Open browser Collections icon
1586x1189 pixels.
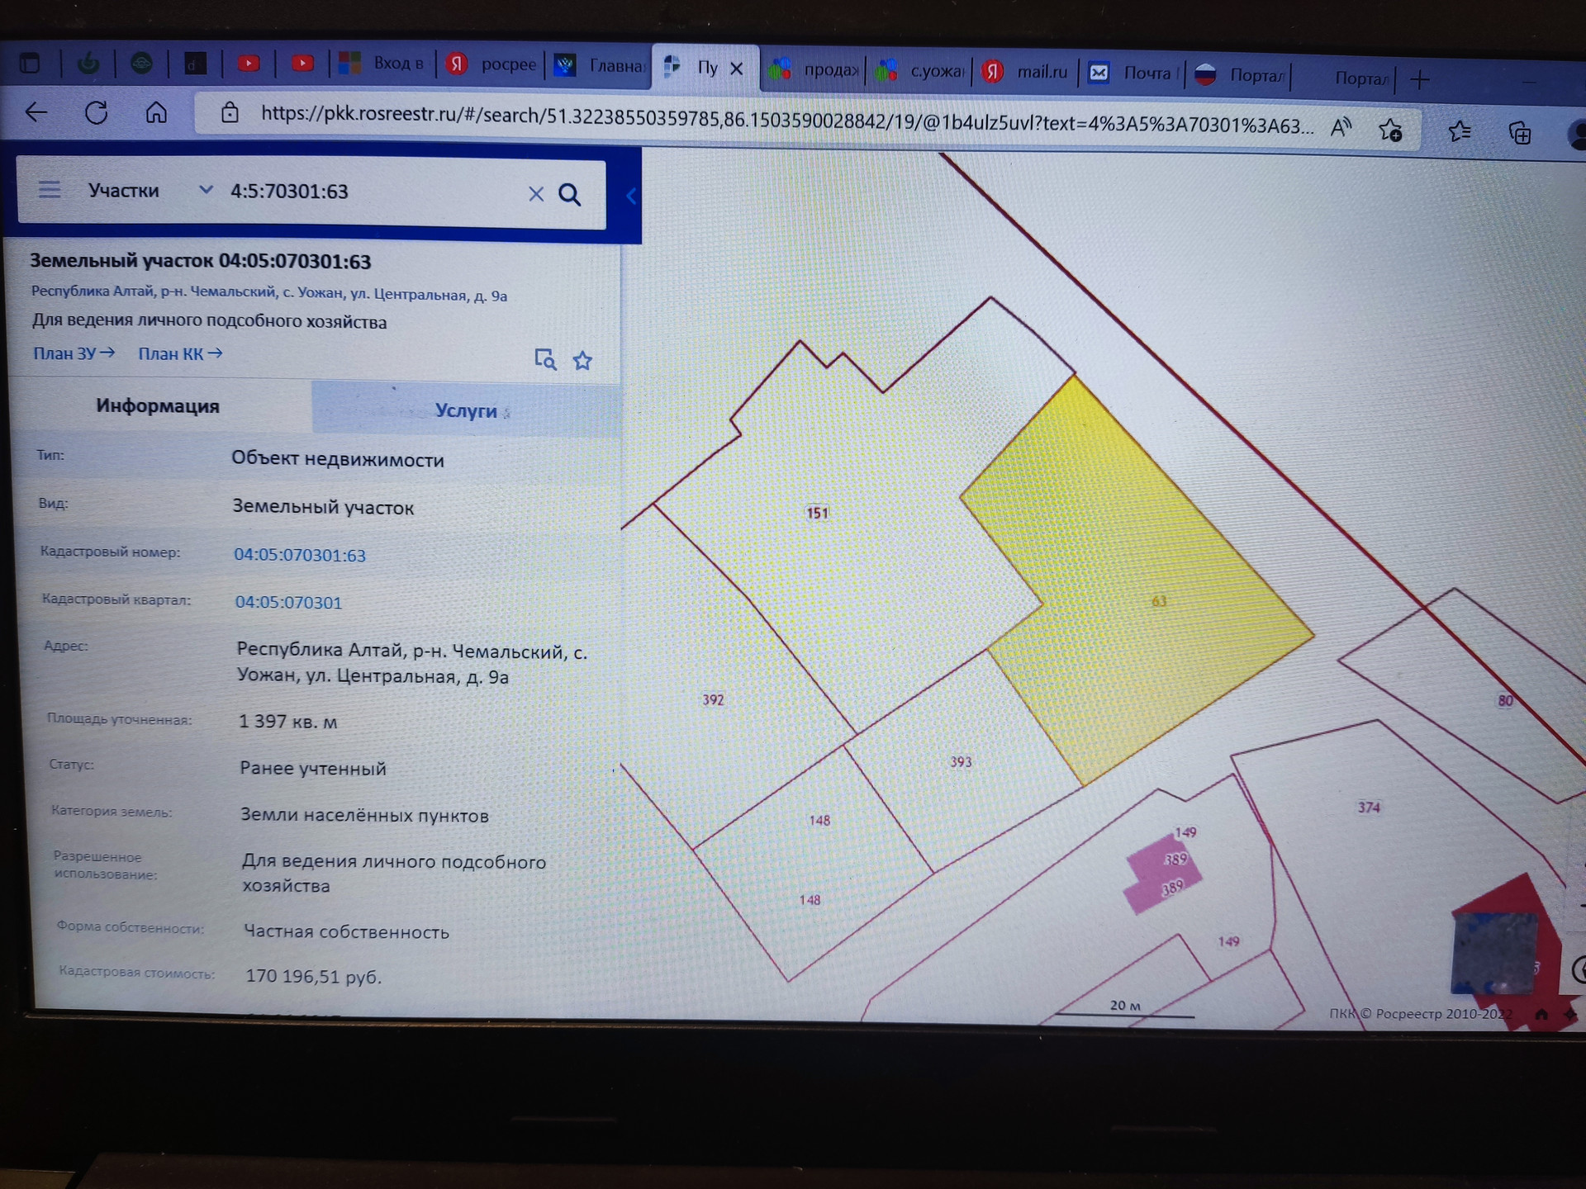(1520, 132)
